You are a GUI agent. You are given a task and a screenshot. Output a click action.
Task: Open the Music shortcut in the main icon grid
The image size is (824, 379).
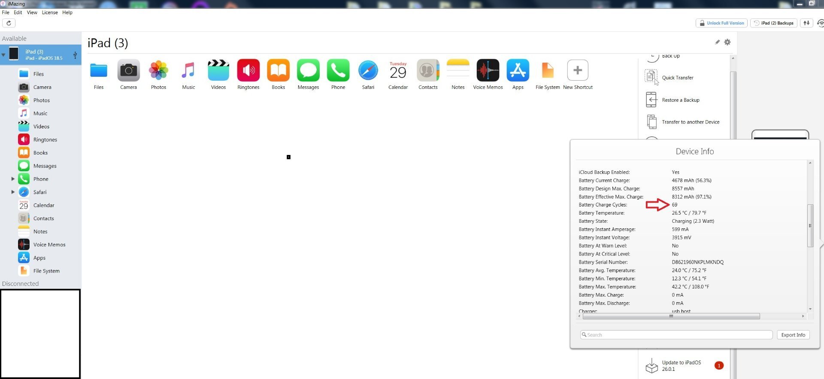188,70
